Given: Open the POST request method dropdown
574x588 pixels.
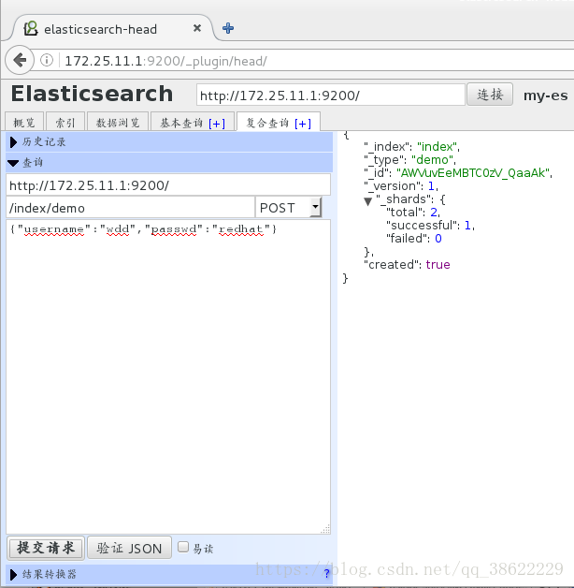Looking at the screenshot, I should [288, 207].
